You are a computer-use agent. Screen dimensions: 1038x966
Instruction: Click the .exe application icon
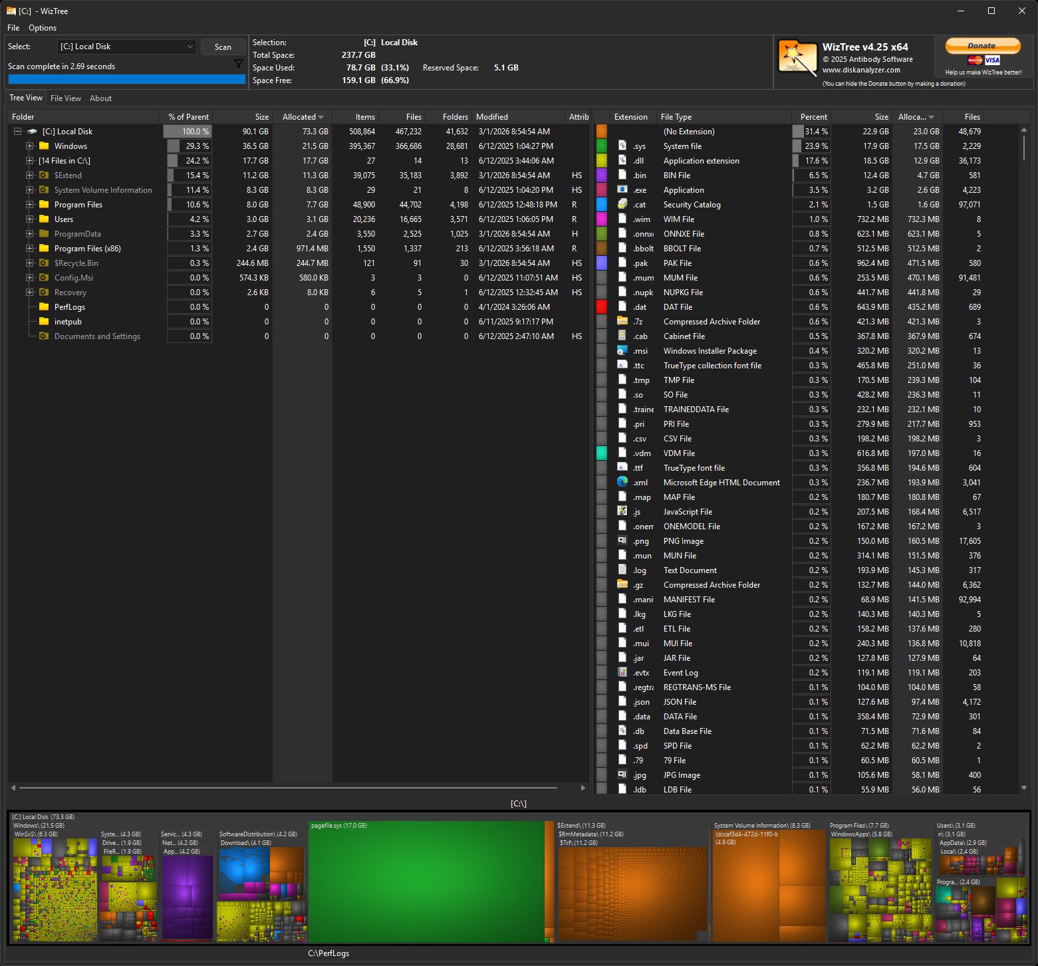tap(622, 189)
